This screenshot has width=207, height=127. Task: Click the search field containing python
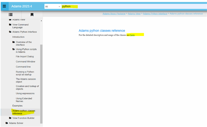(134, 6)
